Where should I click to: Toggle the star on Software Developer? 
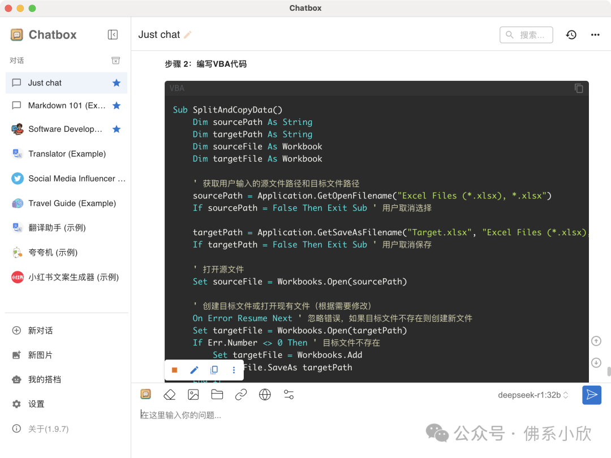pyautogui.click(x=117, y=129)
